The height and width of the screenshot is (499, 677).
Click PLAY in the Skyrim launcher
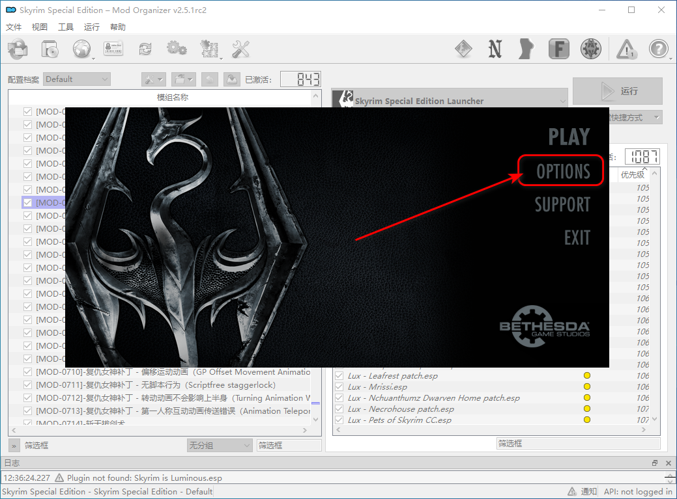pyautogui.click(x=568, y=137)
